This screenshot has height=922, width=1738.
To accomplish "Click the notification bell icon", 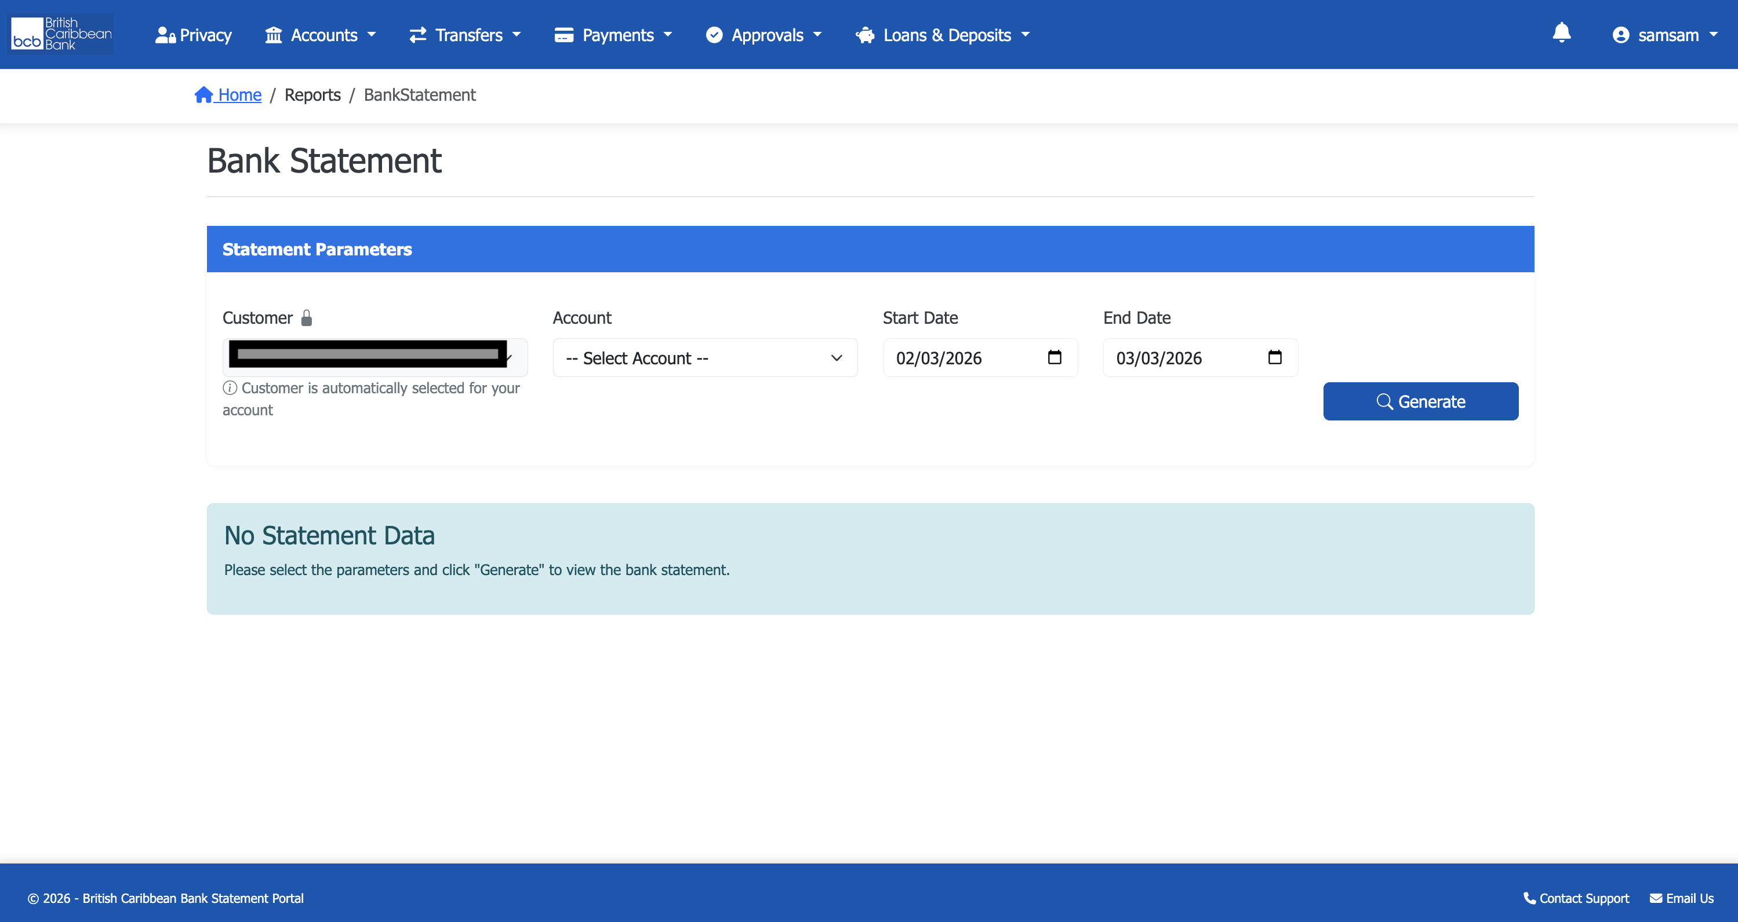I will [x=1561, y=33].
